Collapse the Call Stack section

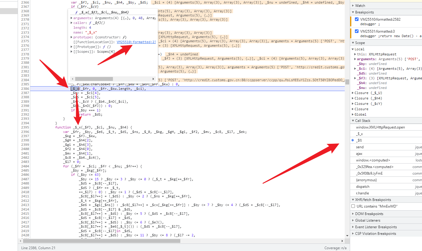[x=353, y=121]
